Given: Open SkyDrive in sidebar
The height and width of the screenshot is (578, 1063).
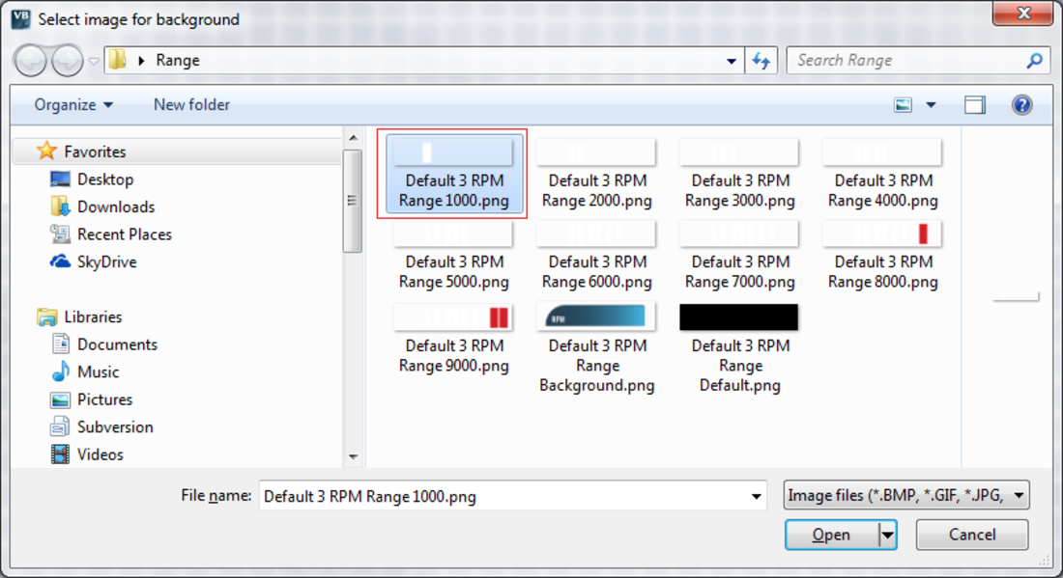Looking at the screenshot, I should pos(107,261).
